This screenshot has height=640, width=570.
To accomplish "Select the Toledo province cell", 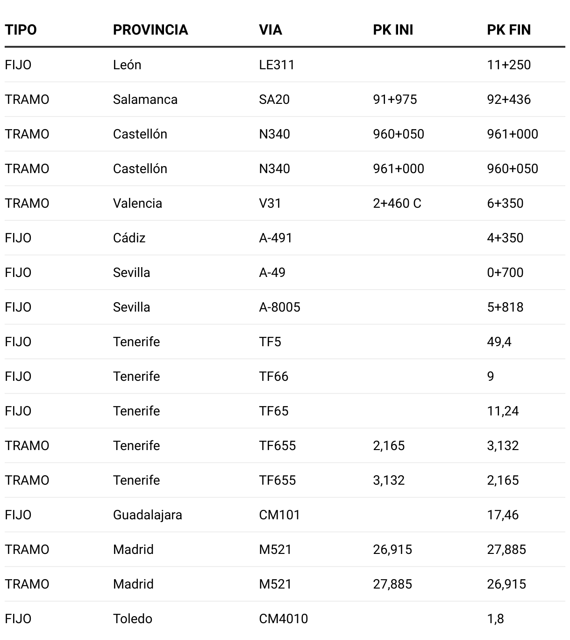I will click(x=133, y=618).
